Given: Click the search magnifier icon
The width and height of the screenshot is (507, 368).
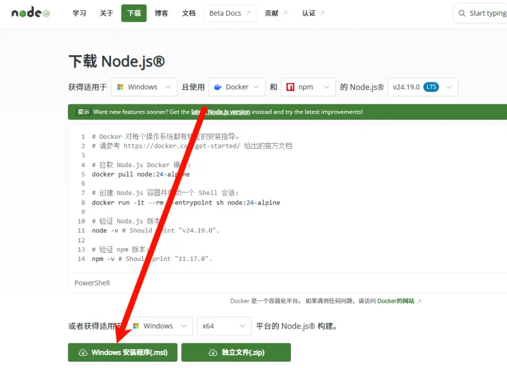Looking at the screenshot, I should point(462,13).
